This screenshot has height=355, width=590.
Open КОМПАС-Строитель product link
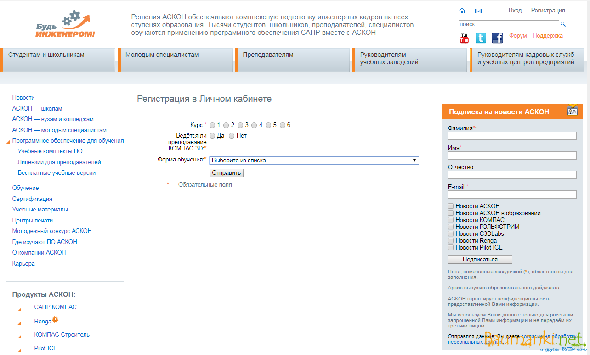coord(62,335)
